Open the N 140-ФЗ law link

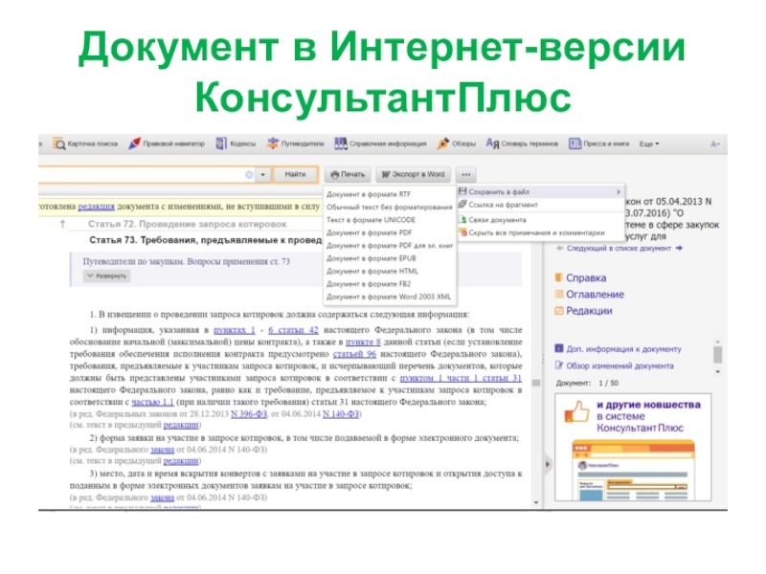[x=341, y=414]
